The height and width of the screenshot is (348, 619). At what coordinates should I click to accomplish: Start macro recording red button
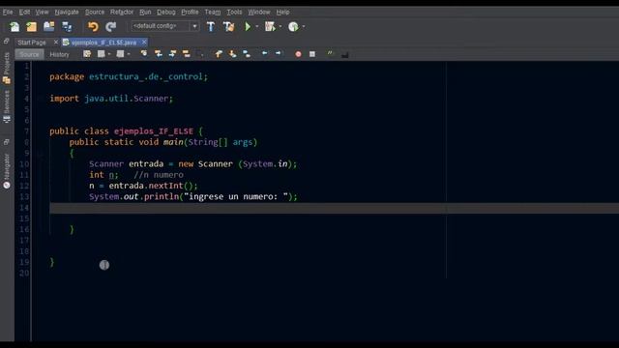[x=299, y=54]
